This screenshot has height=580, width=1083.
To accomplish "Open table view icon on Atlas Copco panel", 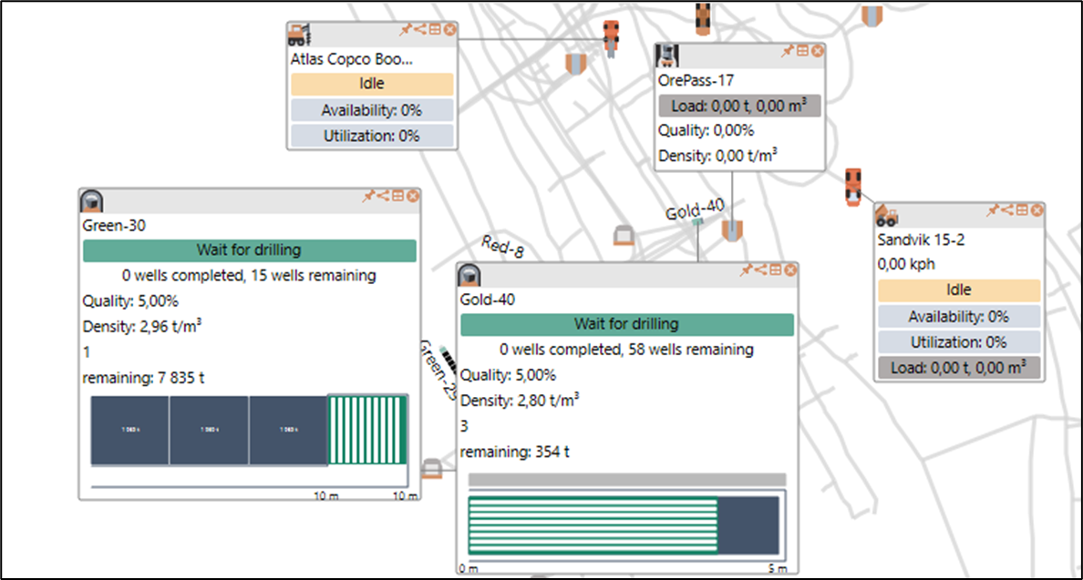I will point(435,29).
